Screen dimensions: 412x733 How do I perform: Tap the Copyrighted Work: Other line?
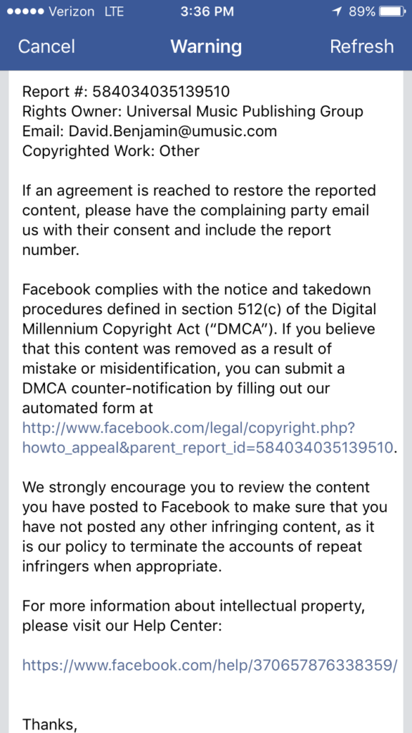point(111,151)
